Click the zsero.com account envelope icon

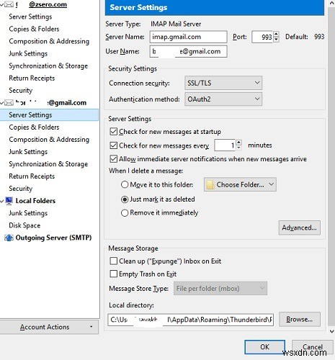point(9,4)
